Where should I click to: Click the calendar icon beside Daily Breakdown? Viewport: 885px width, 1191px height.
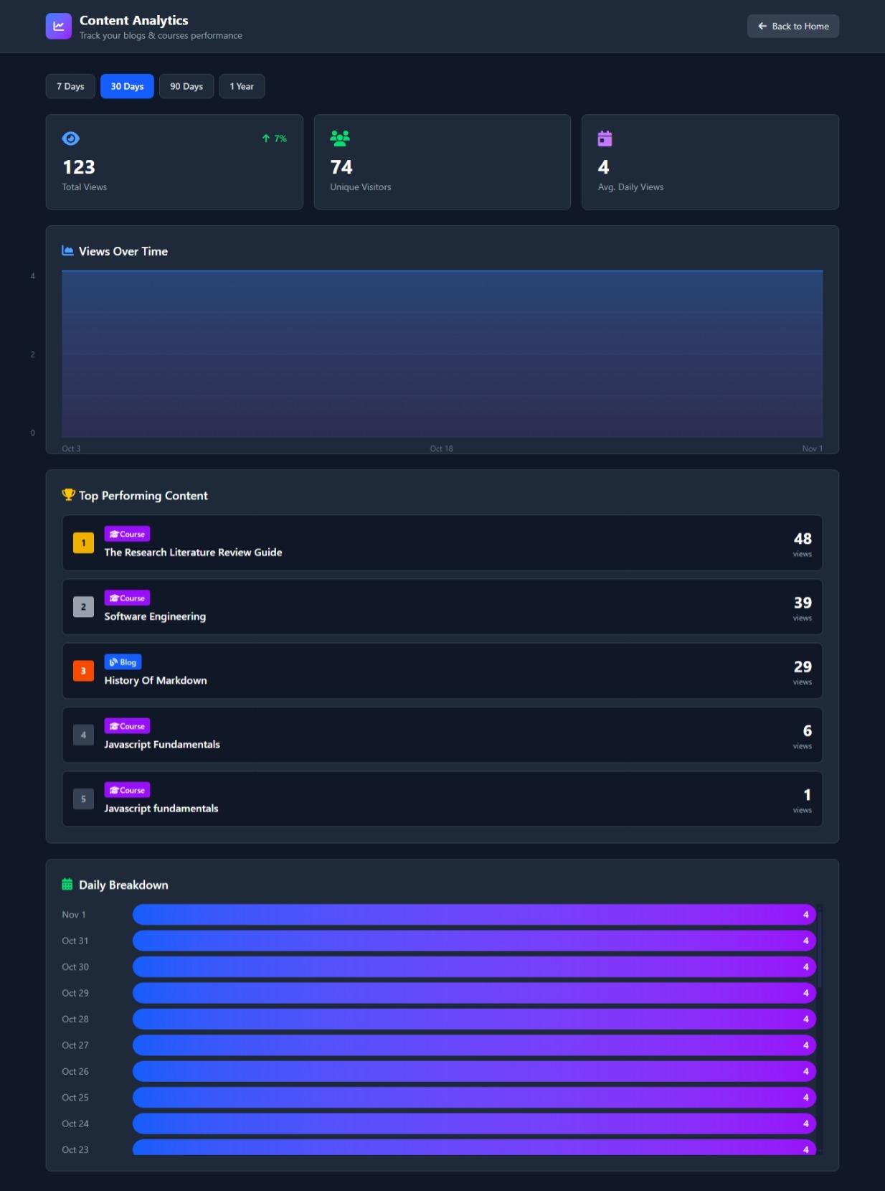click(x=67, y=885)
